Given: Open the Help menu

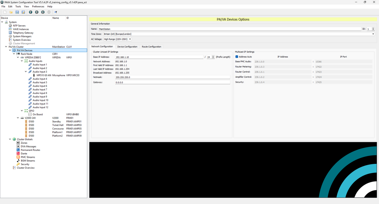Looking at the screenshot, I should click(x=50, y=6).
